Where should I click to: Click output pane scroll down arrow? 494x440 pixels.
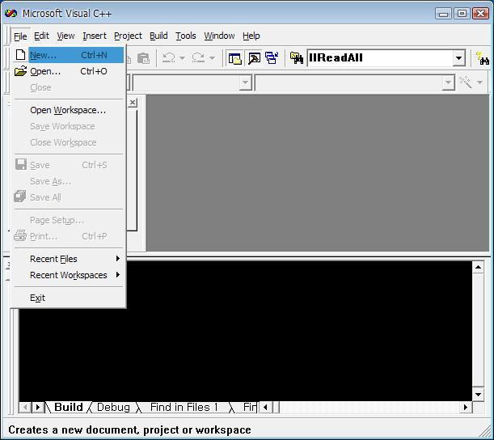[x=479, y=394]
